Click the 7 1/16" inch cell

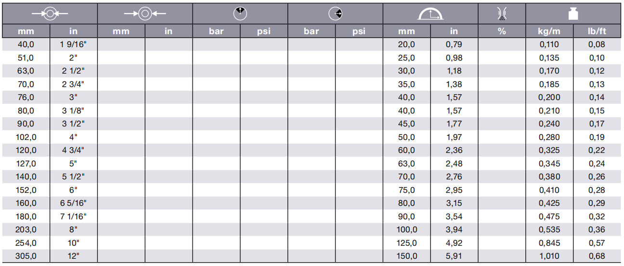pyautogui.click(x=73, y=216)
